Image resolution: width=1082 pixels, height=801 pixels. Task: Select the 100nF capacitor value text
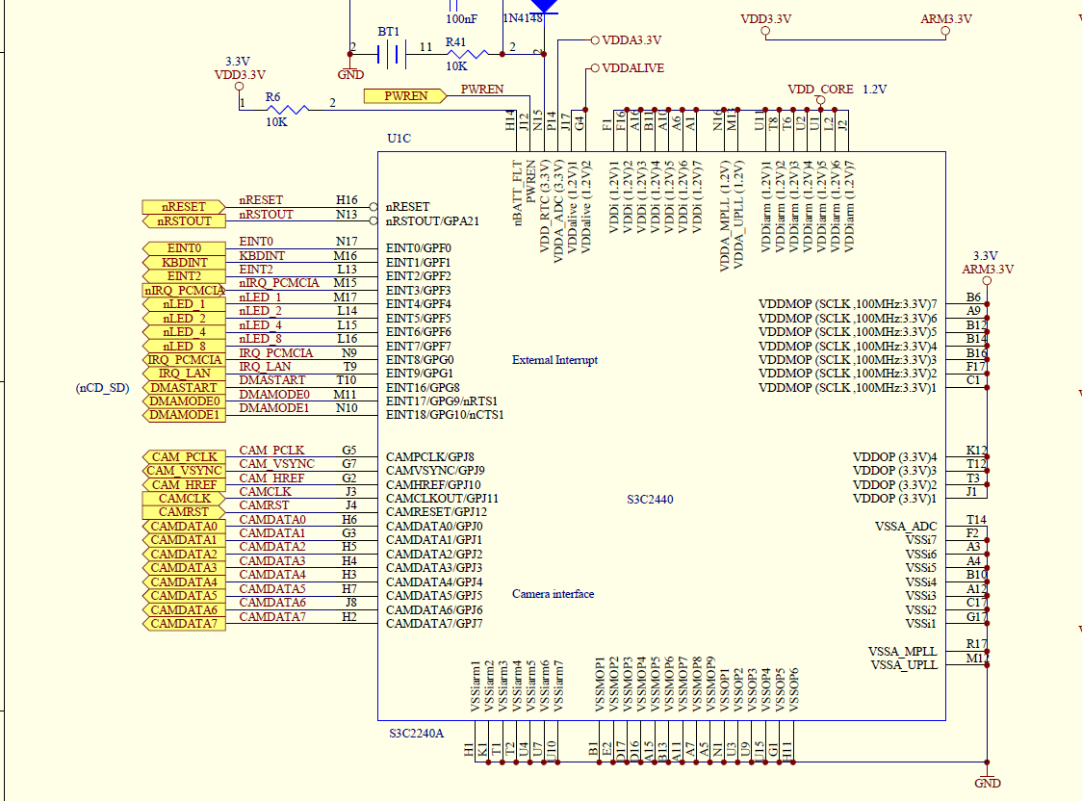462,19
